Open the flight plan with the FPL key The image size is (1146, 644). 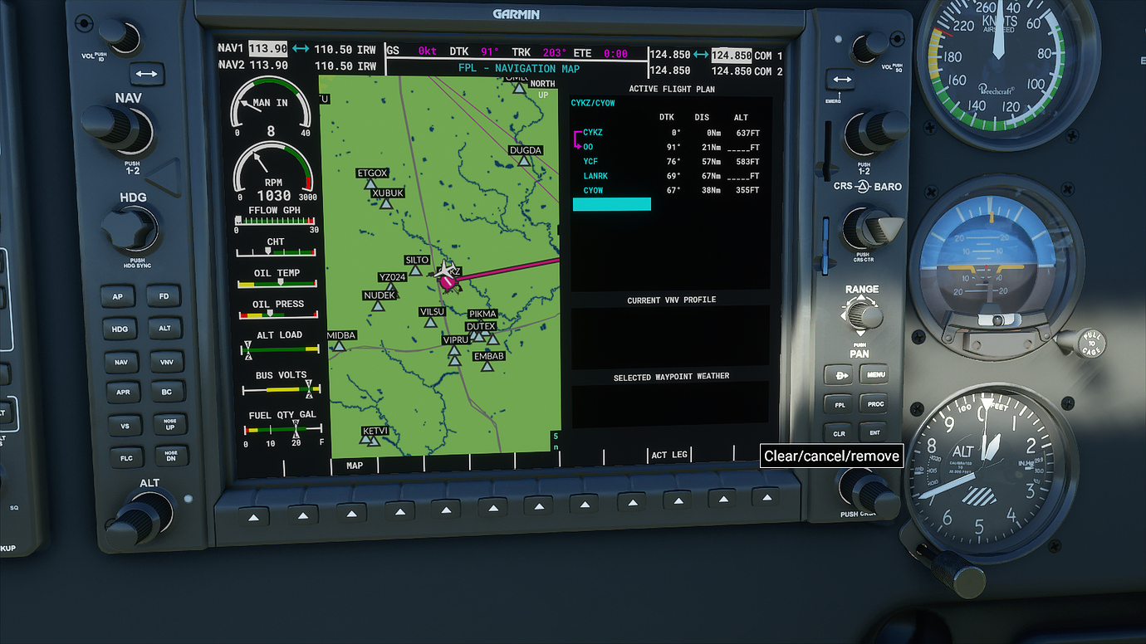pyautogui.click(x=839, y=404)
